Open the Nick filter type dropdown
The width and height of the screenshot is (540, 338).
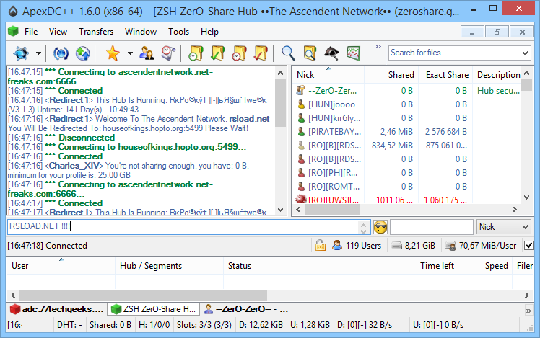[x=503, y=227]
